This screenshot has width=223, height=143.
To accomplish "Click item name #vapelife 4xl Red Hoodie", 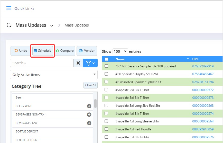I will tap(133, 129).
